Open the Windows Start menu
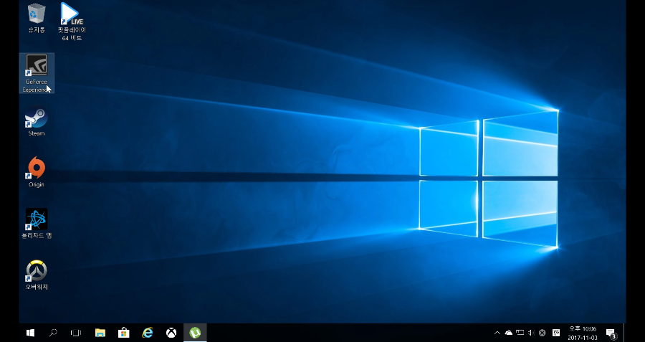 30,333
